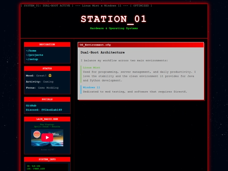Image resolution: width=228 pixels, height=171 pixels.
Task: Click the SYSTEM_INFO panel header
Action: (47, 159)
